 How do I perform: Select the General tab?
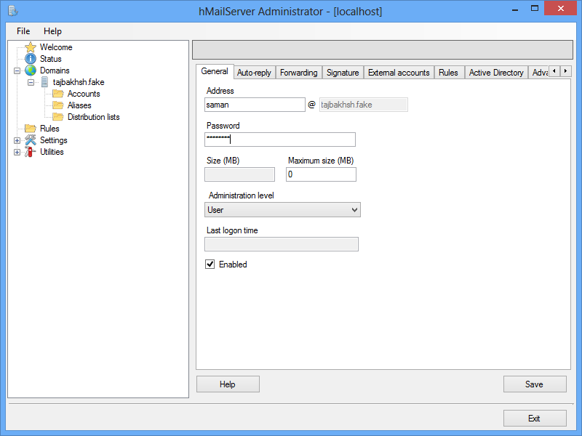[215, 71]
